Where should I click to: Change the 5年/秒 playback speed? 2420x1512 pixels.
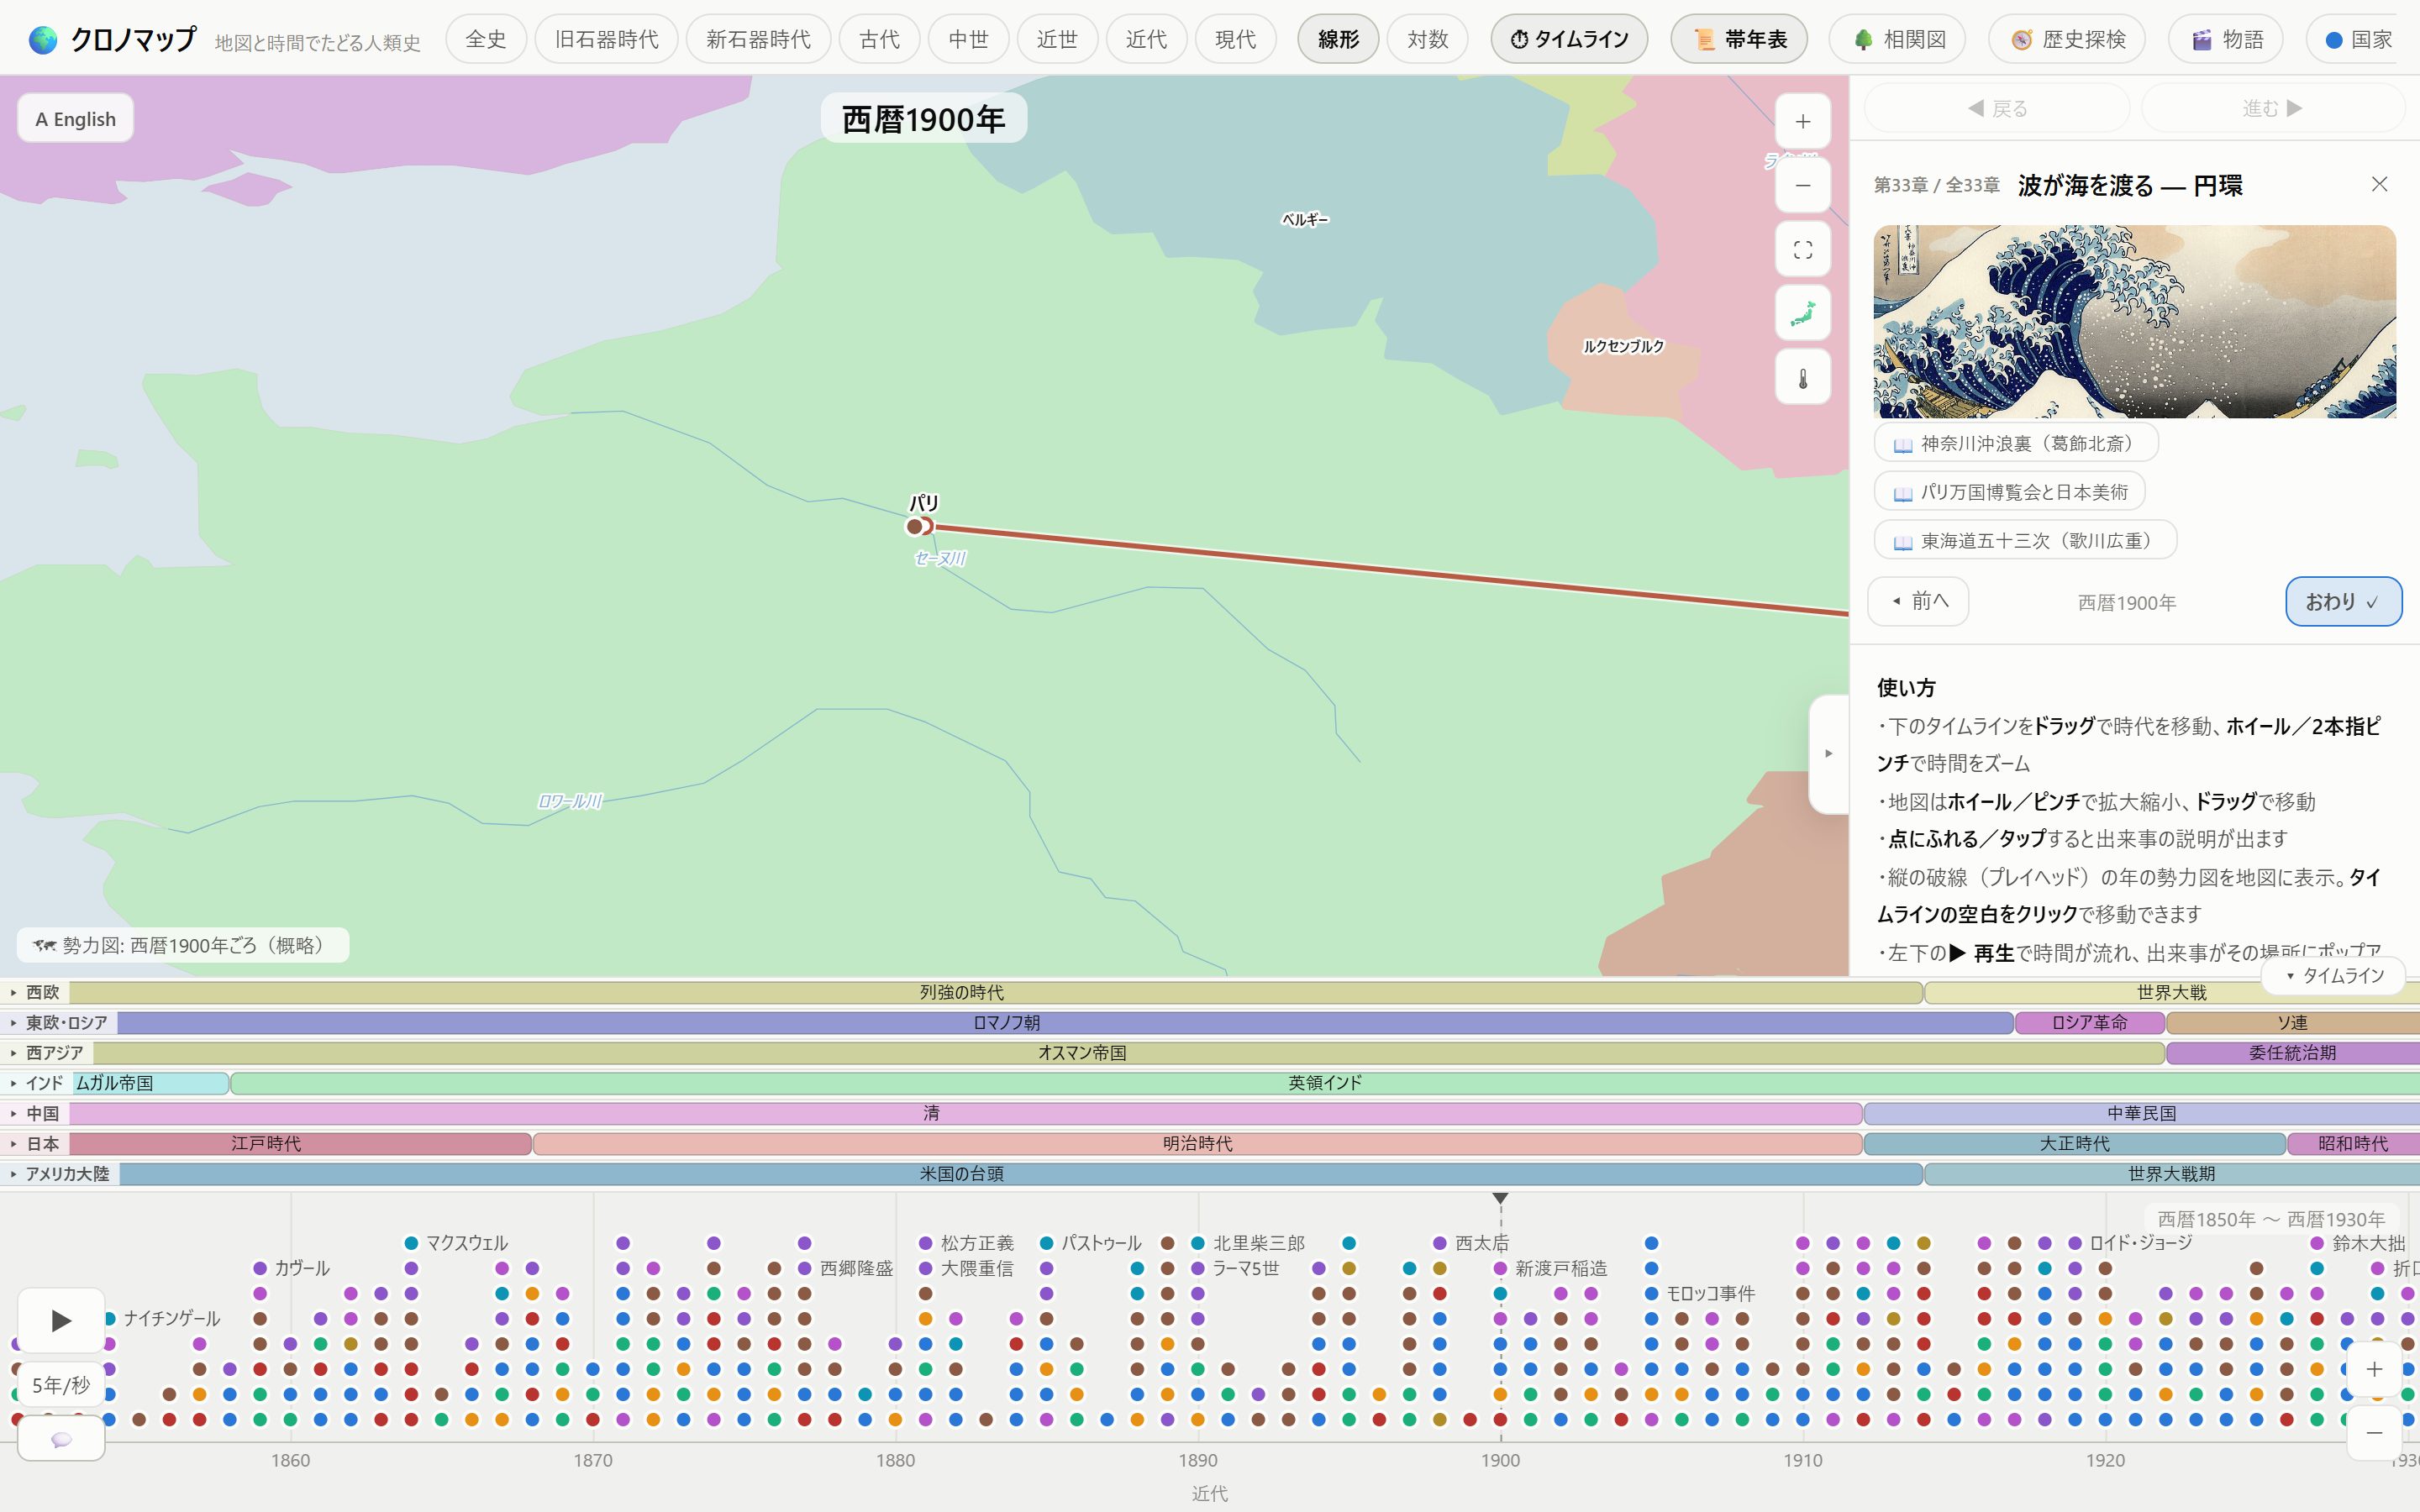click(61, 1384)
